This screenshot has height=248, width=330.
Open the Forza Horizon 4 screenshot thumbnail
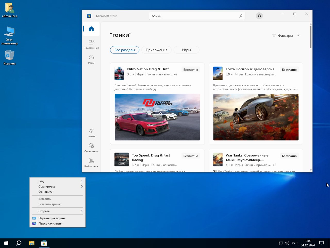coord(256,117)
